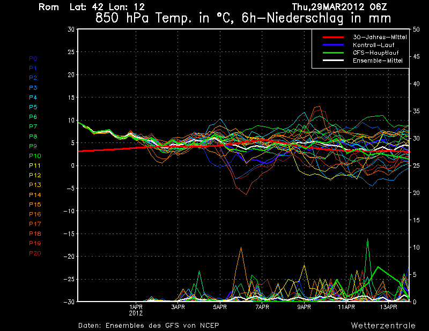This screenshot has height=331, width=429.
Task: Click the 9APR date tick label
Action: pyautogui.click(x=304, y=307)
